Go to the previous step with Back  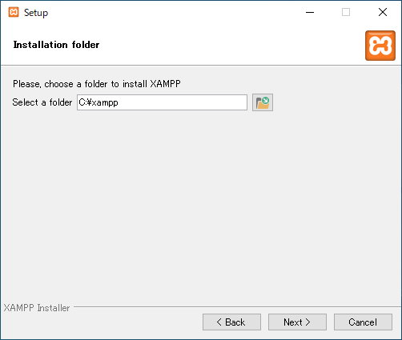231,322
